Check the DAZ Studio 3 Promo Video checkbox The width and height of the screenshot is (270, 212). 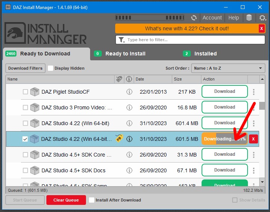25,107
